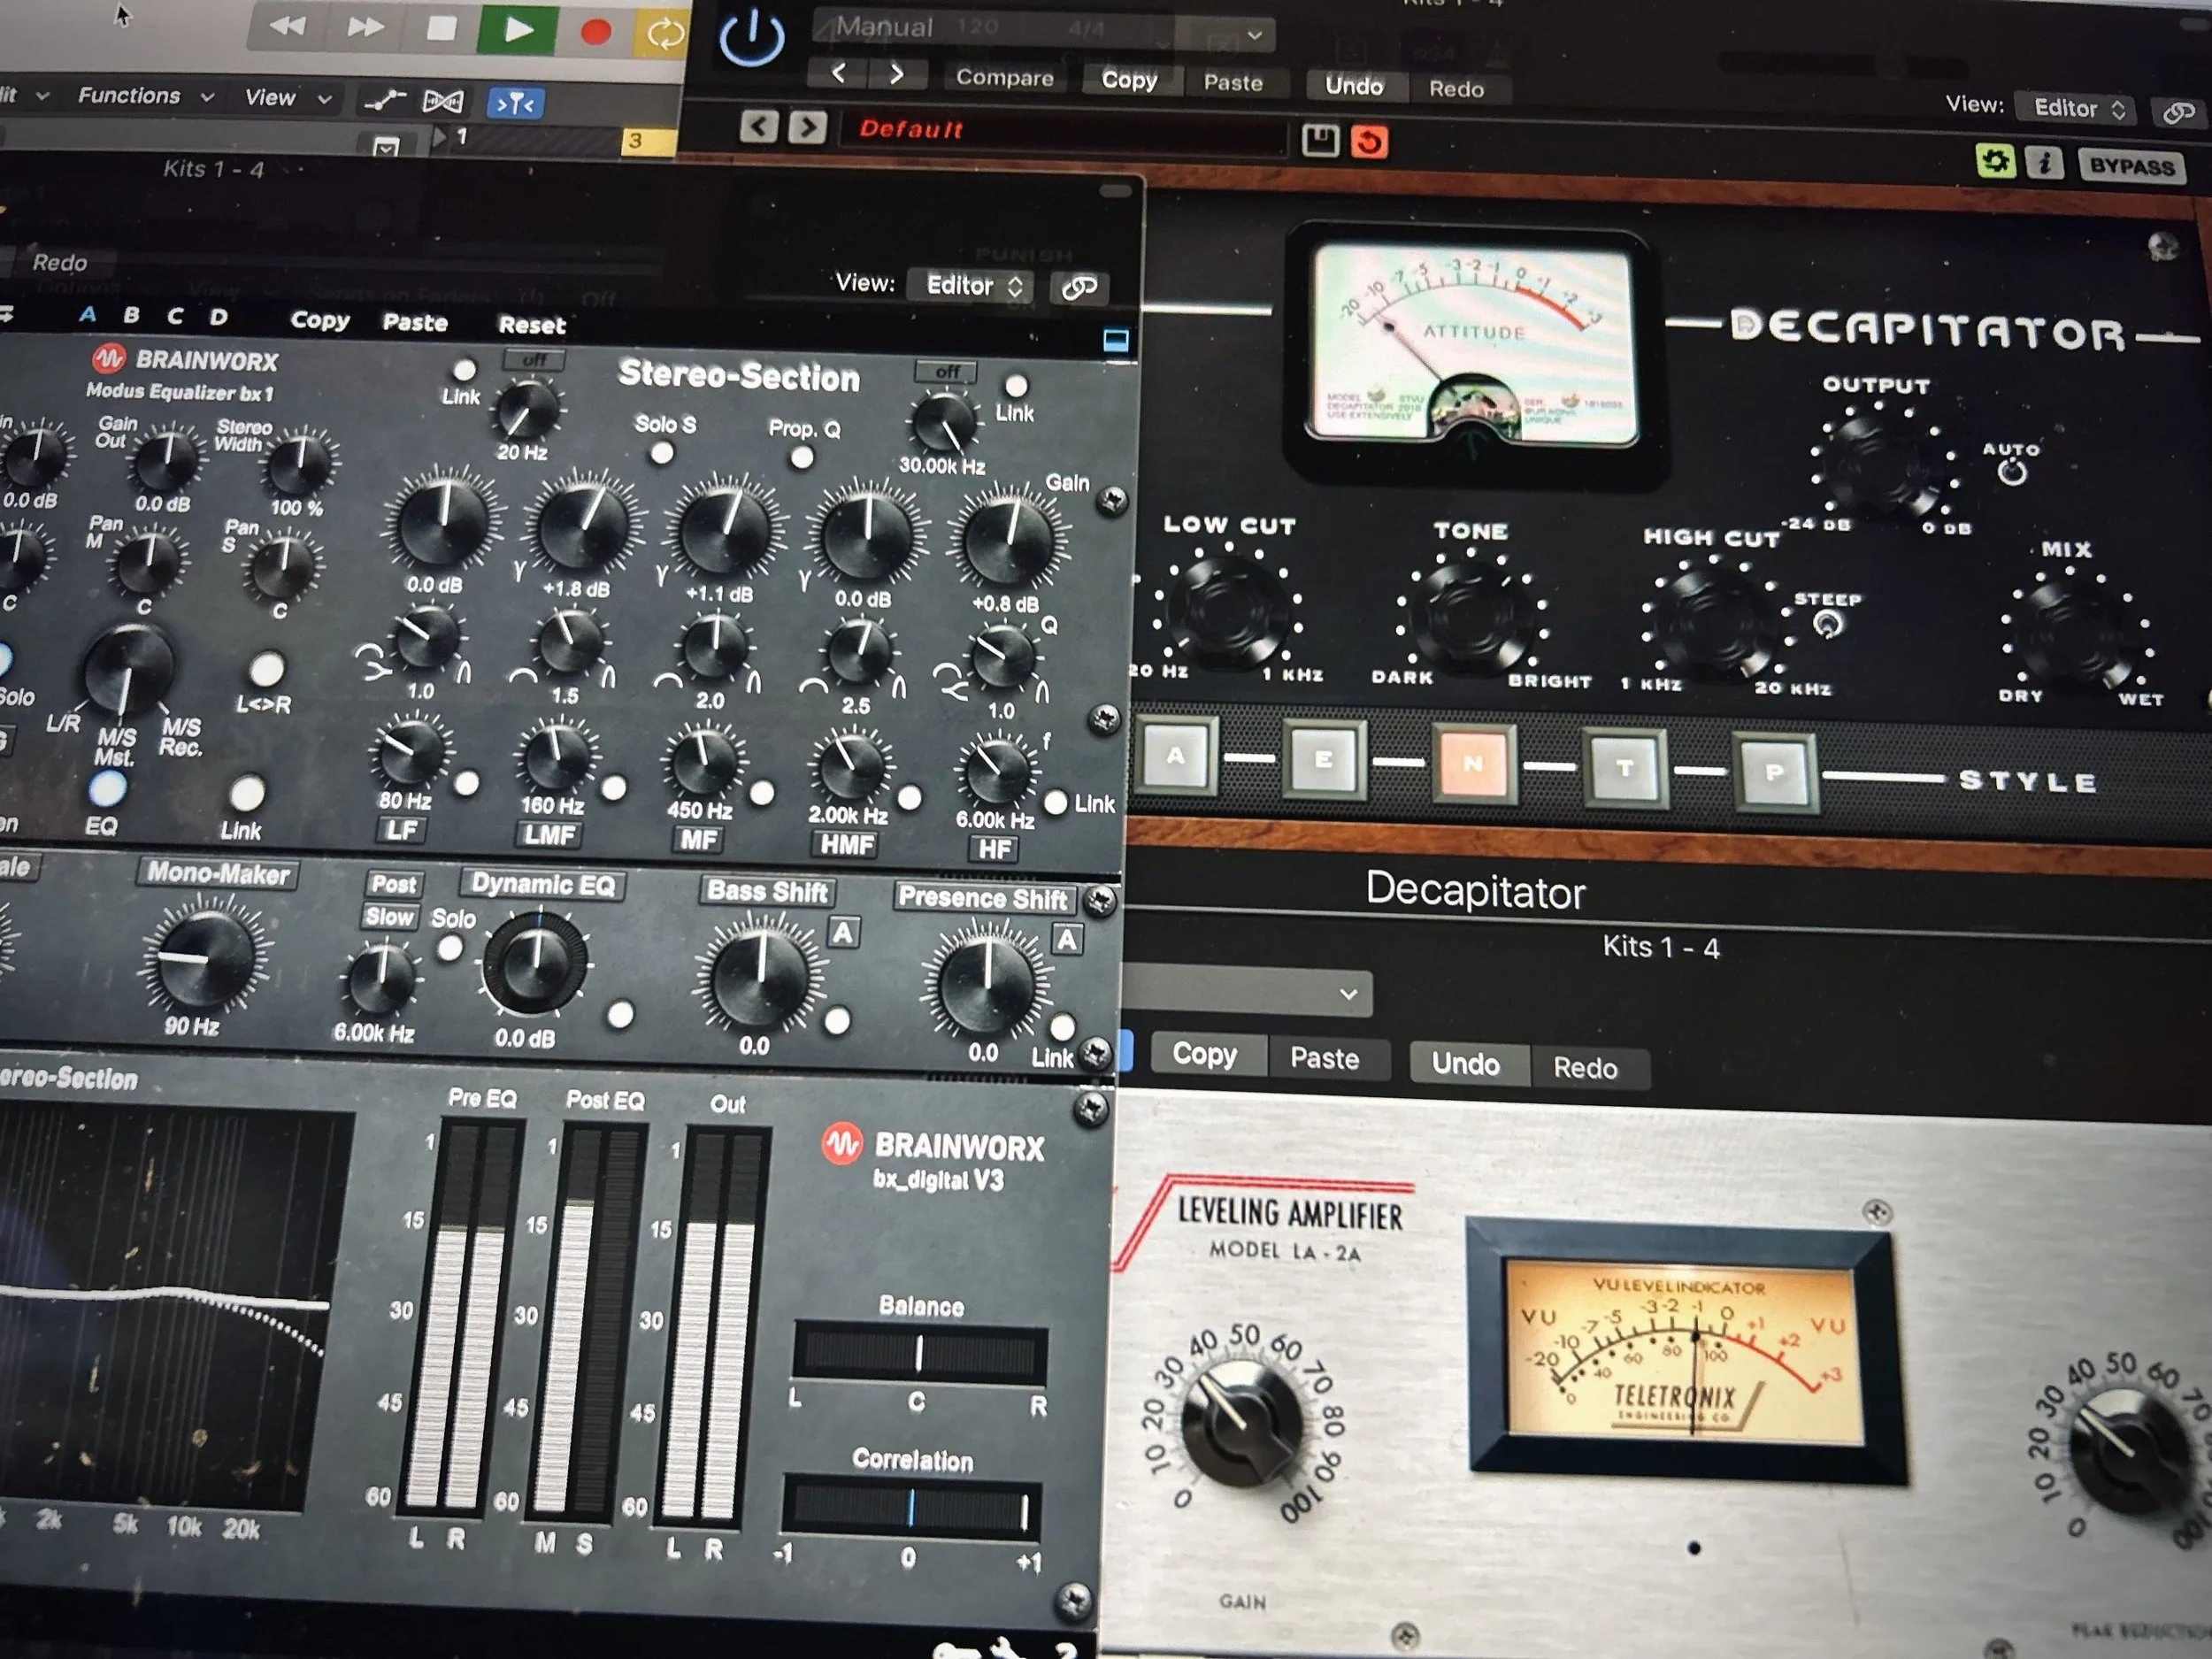
Task: Select settings slot B in Brainworx
Action: click(131, 315)
